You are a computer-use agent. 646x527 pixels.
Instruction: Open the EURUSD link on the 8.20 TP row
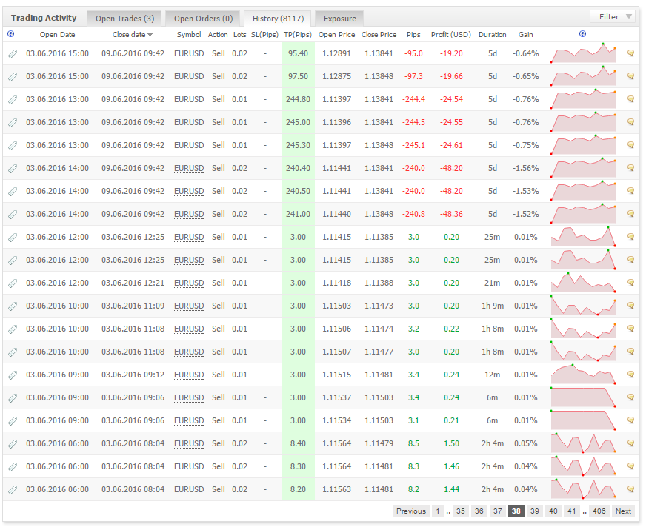189,489
